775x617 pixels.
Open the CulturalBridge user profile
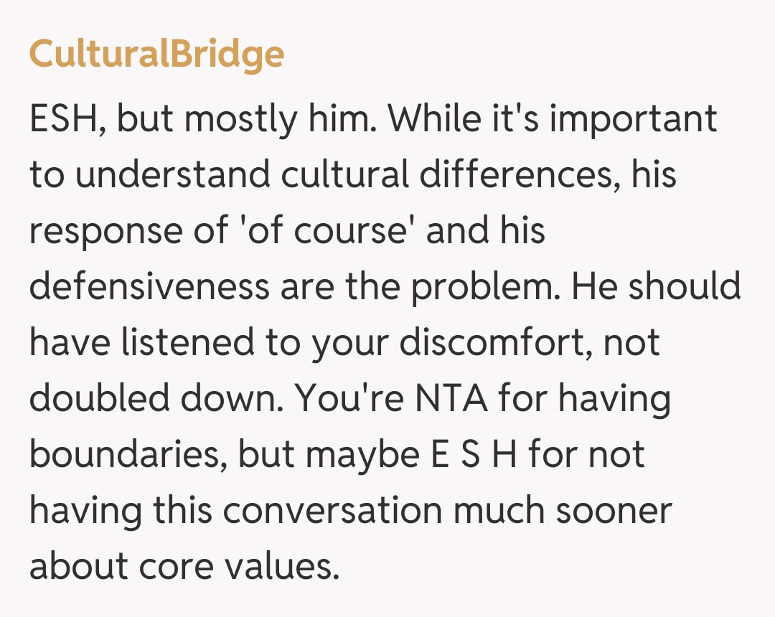point(156,55)
